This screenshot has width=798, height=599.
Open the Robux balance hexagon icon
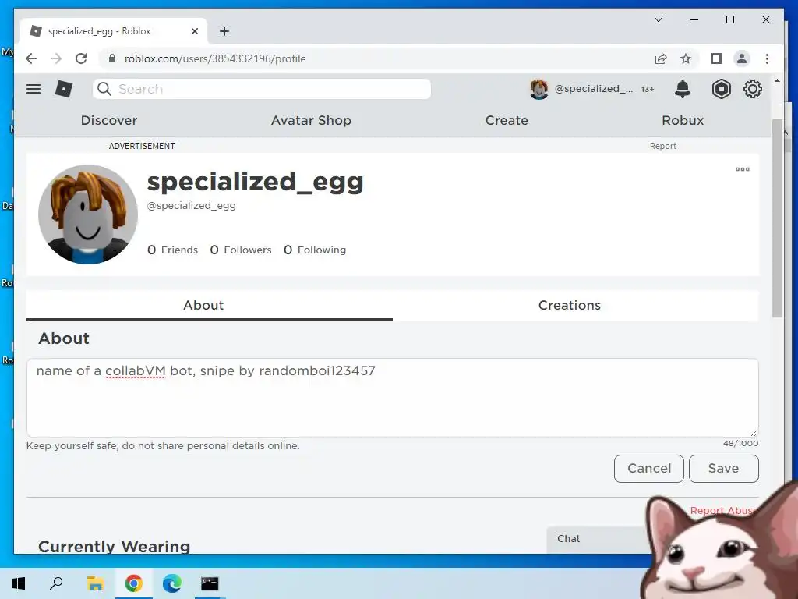721,89
